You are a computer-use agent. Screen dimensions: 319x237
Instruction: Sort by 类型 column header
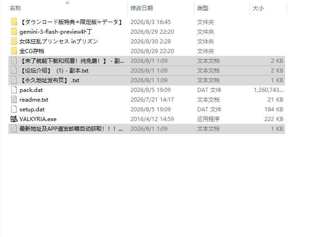[202, 8]
